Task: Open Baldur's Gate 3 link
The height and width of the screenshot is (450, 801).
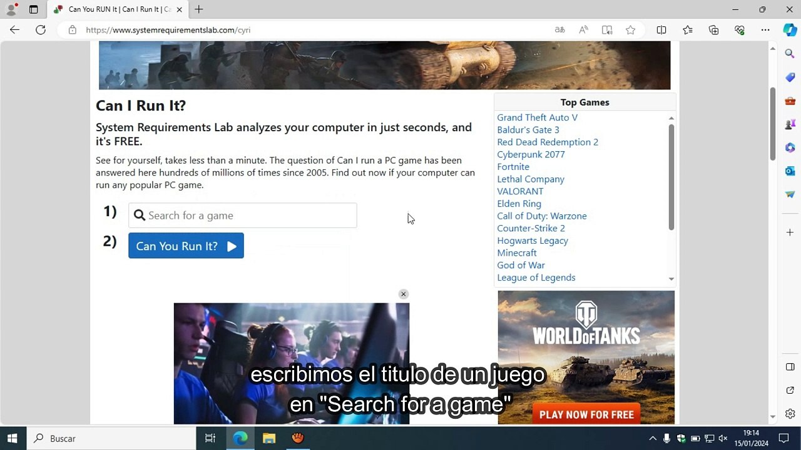Action: coord(528,130)
